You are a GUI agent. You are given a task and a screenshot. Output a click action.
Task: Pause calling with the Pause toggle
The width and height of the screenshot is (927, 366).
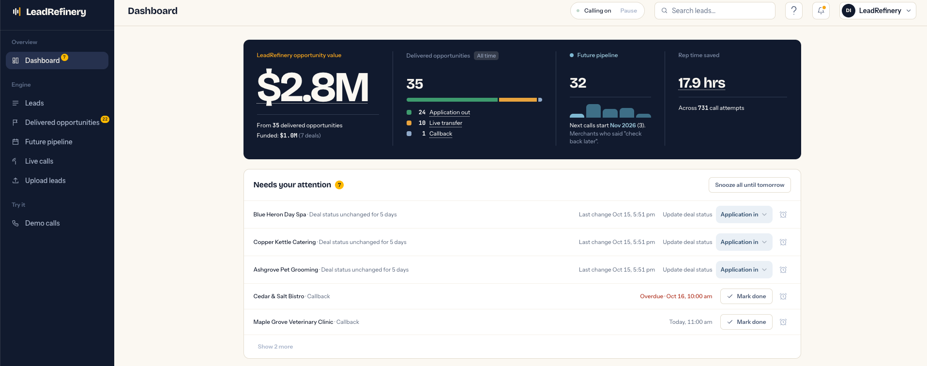[628, 11]
